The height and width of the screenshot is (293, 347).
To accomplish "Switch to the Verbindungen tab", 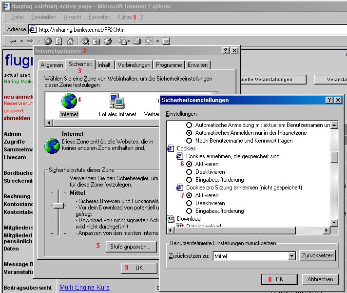I will [134, 65].
